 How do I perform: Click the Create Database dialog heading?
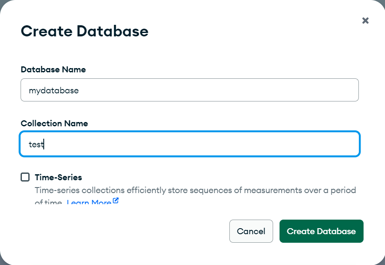click(x=84, y=31)
